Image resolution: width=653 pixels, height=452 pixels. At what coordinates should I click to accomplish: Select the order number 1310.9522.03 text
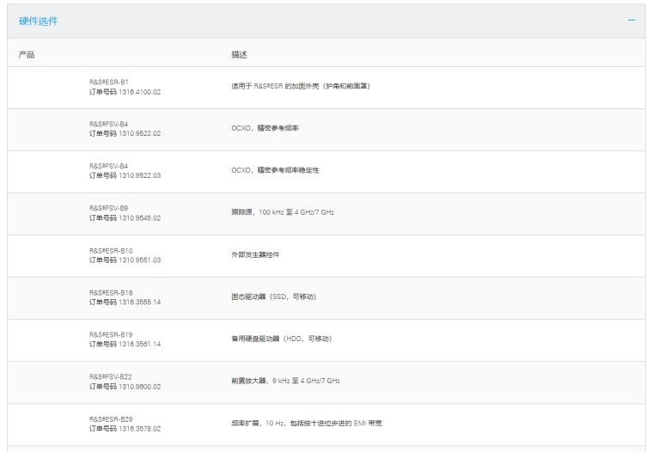coord(125,175)
